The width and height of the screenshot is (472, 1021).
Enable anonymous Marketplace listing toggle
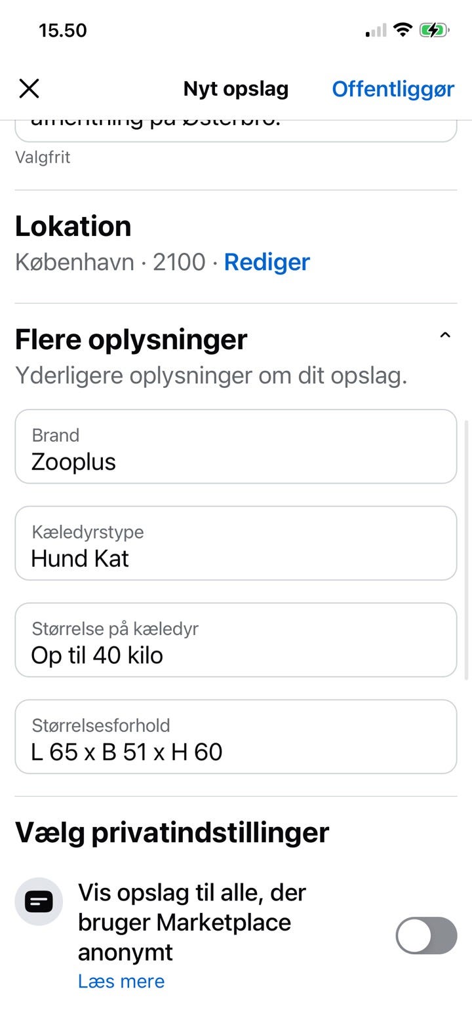pyautogui.click(x=426, y=935)
